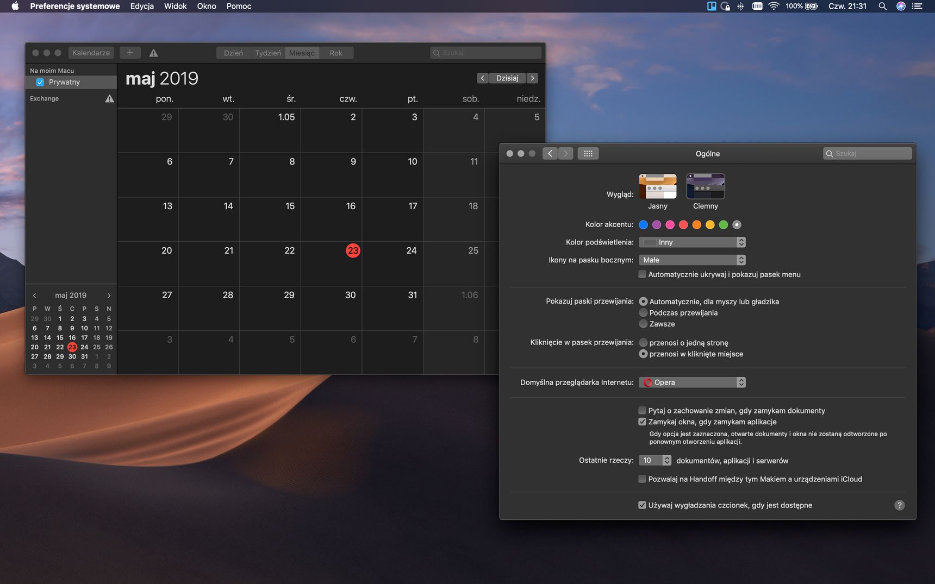
Task: Switch Calendar to Tydzień view
Action: pyautogui.click(x=268, y=53)
